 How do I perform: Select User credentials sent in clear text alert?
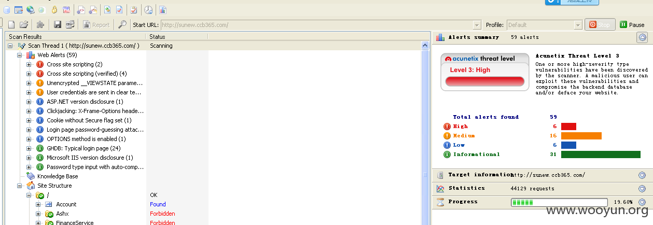click(x=95, y=92)
